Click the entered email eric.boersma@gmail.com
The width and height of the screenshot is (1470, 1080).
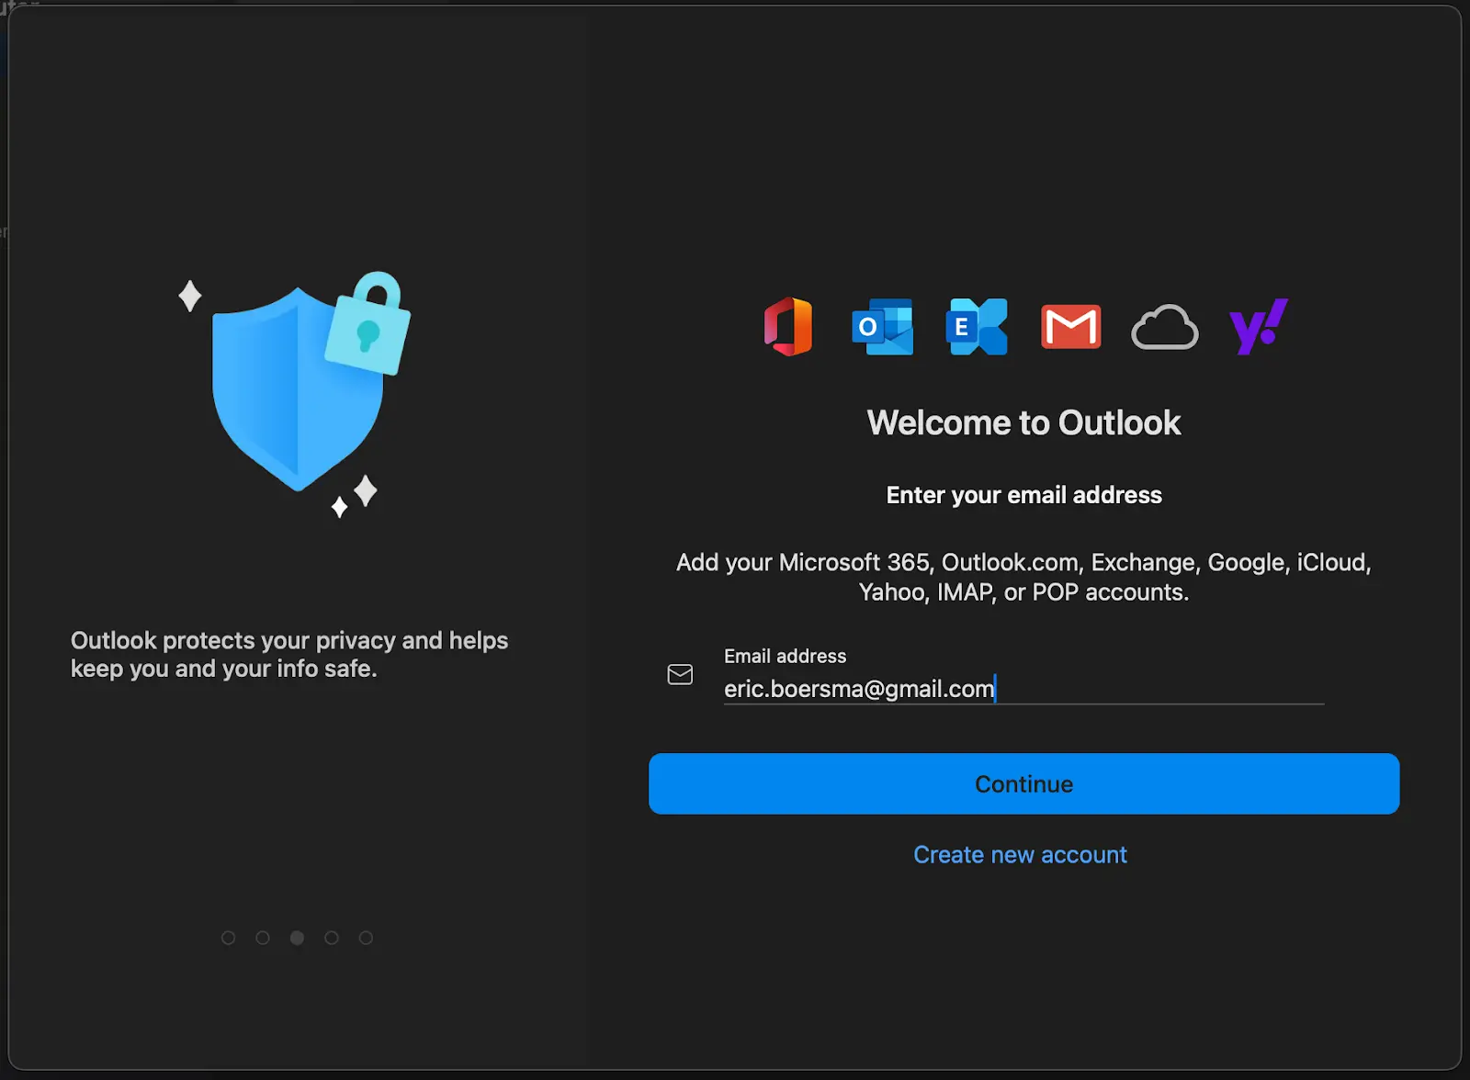(x=858, y=689)
